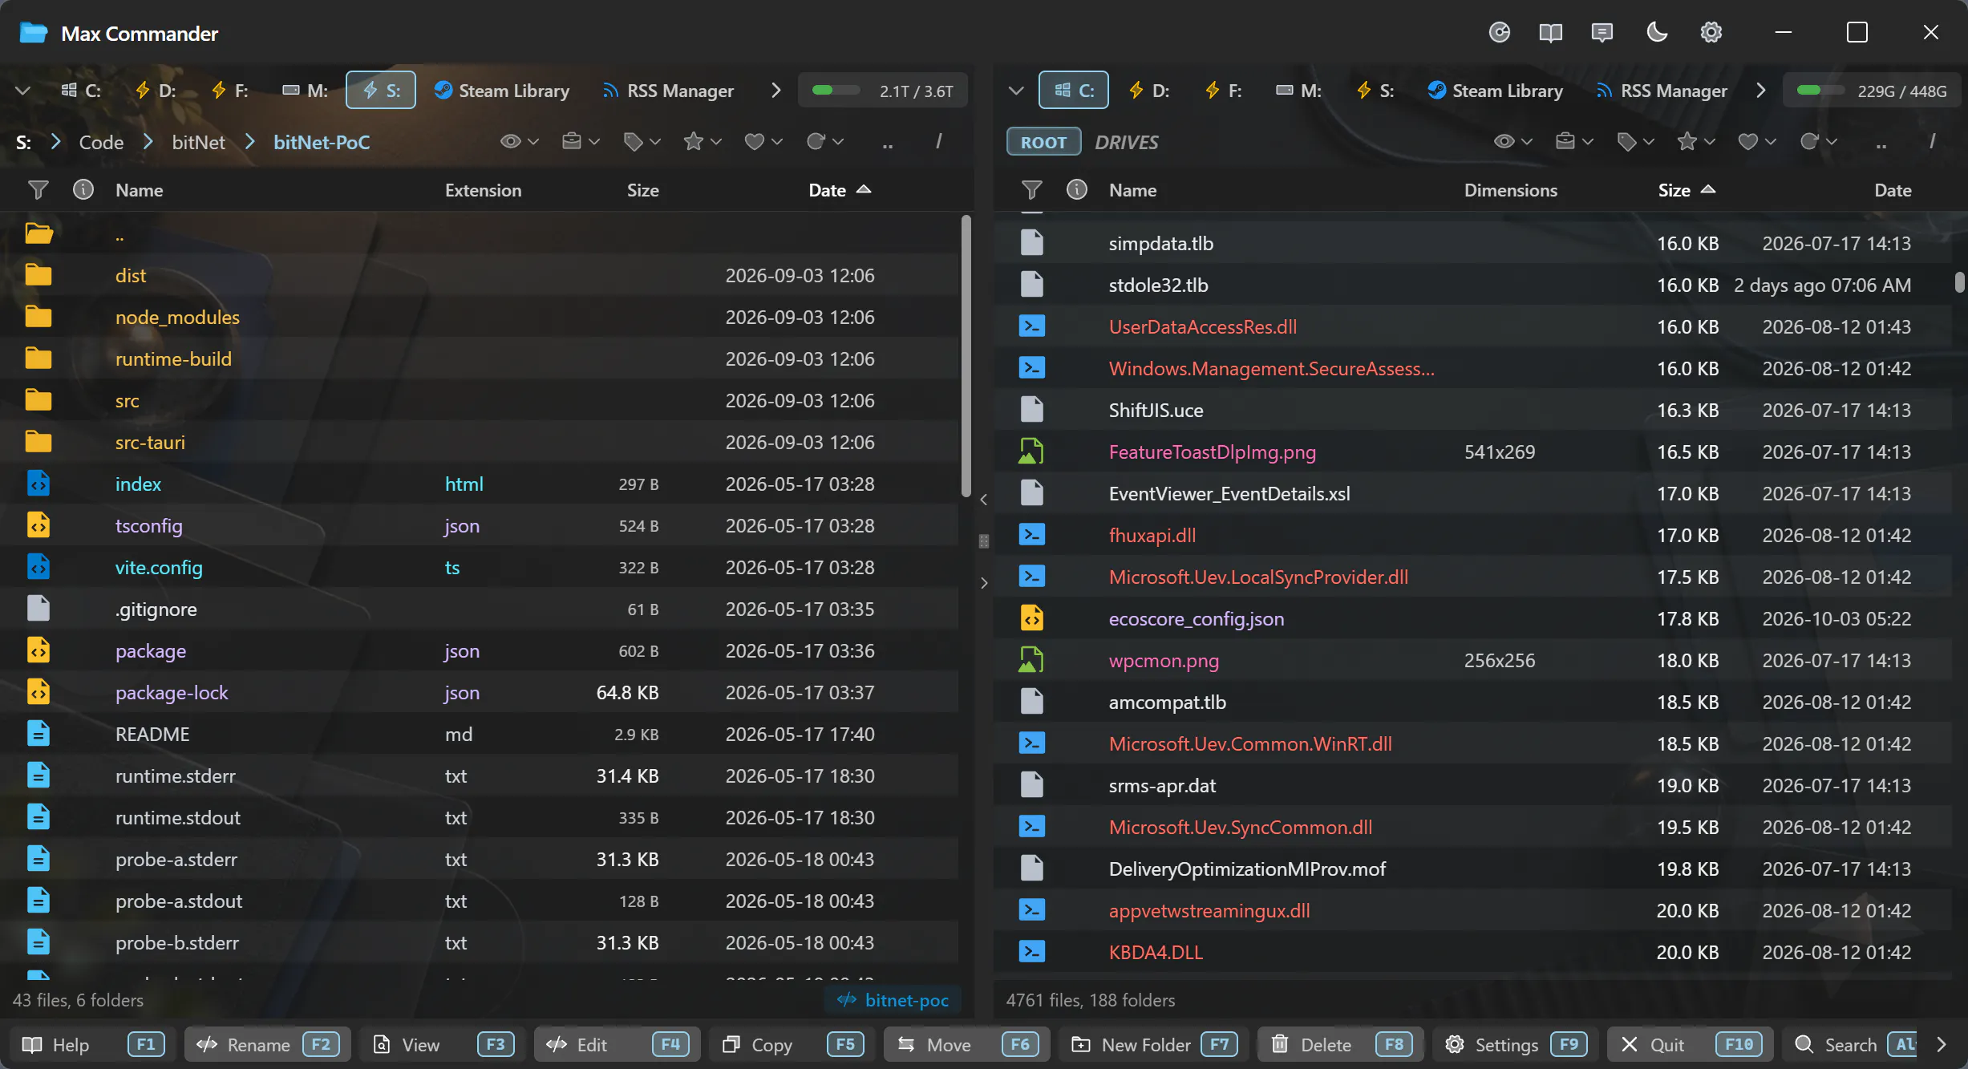
Task: Toggle eye visibility menu in right panel
Action: point(1512,142)
